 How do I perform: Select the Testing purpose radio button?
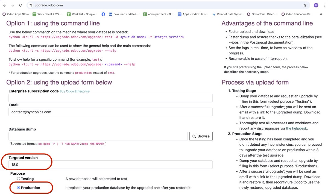tap(19, 179)
